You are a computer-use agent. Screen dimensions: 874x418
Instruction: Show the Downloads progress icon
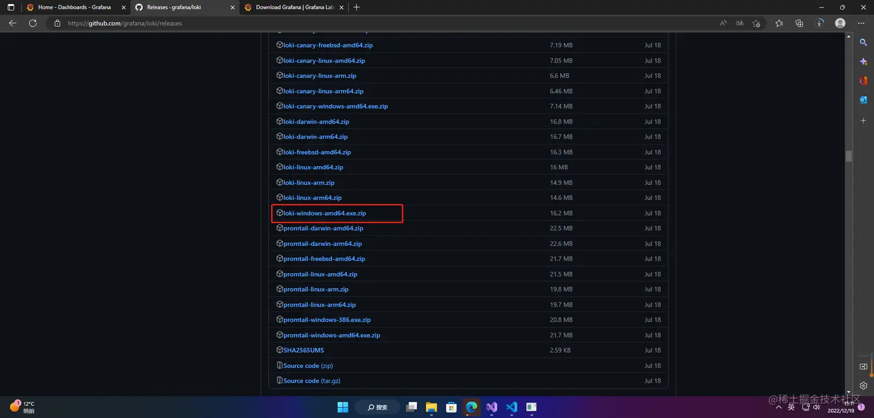pyautogui.click(x=820, y=23)
